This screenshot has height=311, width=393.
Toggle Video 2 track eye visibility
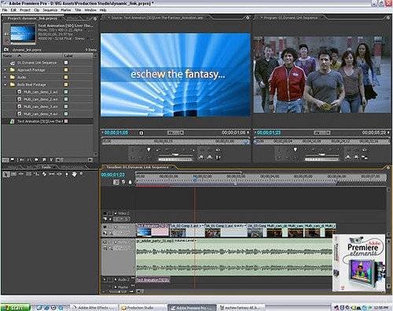[105, 214]
